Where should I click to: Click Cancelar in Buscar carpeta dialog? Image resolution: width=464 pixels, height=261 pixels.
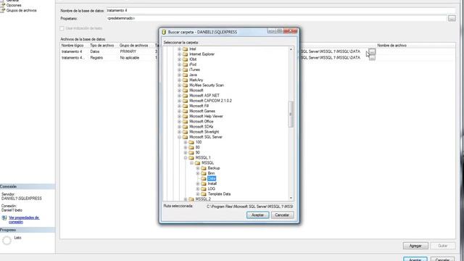point(282,215)
